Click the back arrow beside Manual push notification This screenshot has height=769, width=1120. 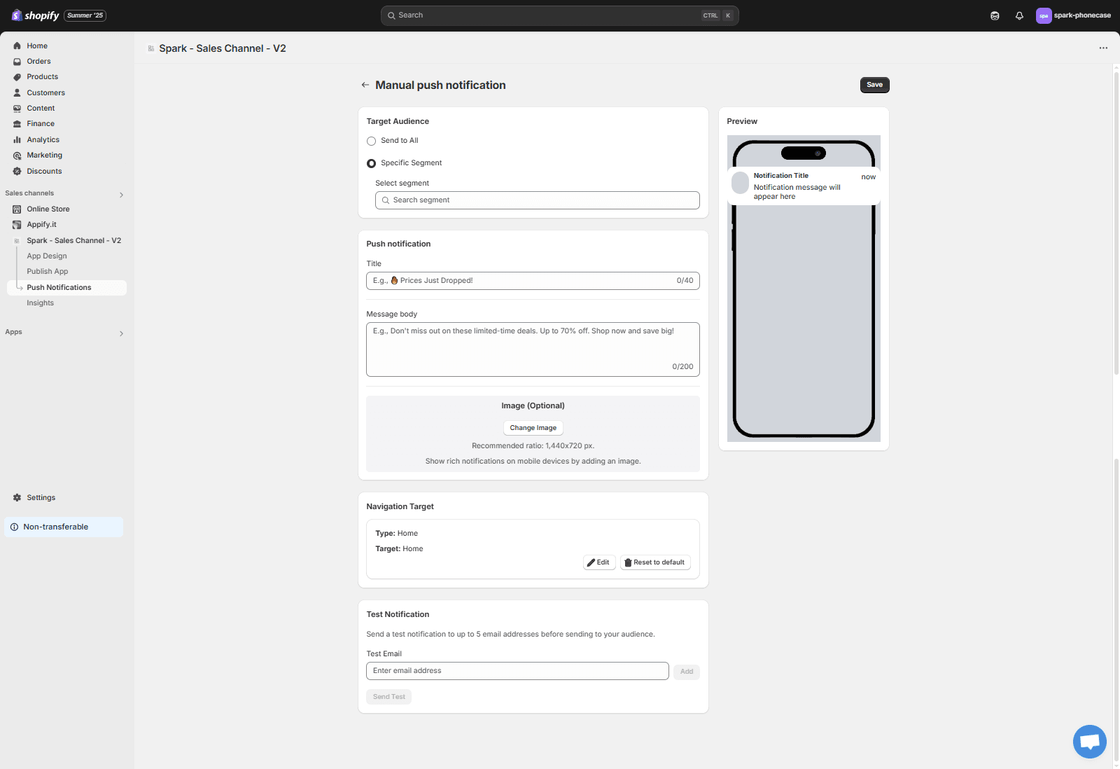coord(365,85)
